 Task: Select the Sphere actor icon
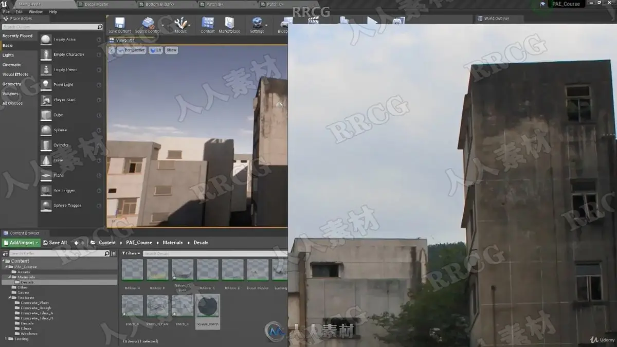pos(46,130)
